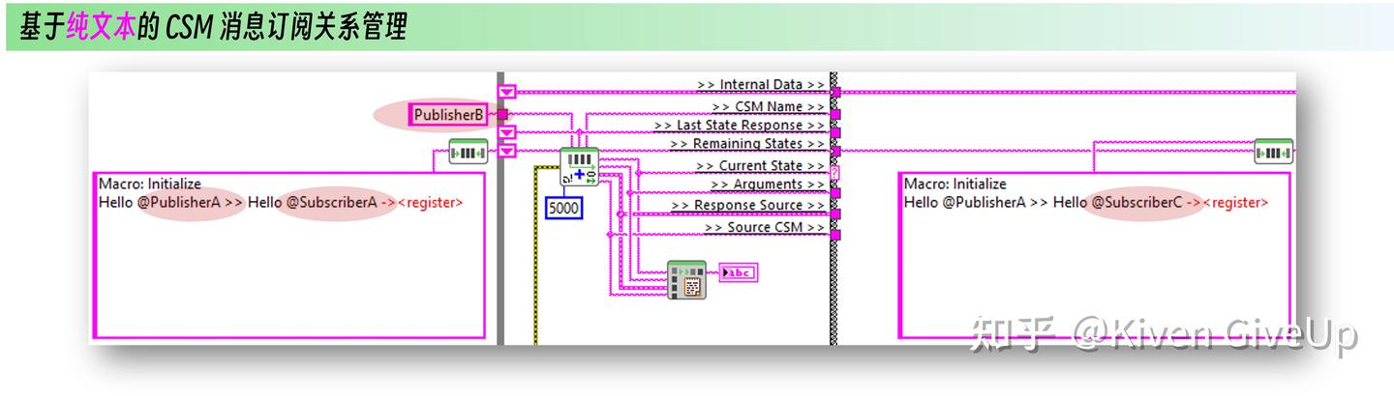This screenshot has height=396, width=1394.
Task: Select the log/build message VI icon beside abc terminal
Action: 687,279
